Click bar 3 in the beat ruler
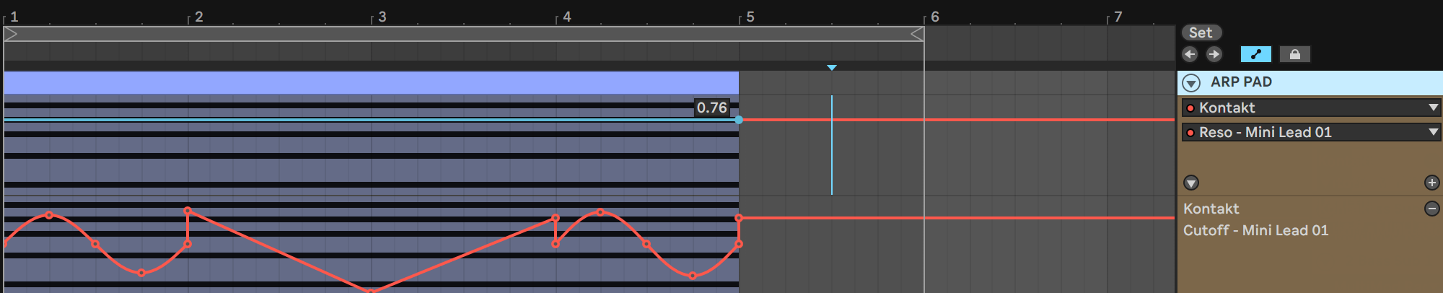 point(382,17)
